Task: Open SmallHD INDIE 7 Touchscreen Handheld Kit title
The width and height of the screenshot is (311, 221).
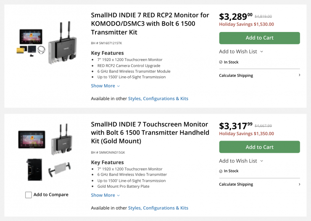Action: tap(150, 133)
